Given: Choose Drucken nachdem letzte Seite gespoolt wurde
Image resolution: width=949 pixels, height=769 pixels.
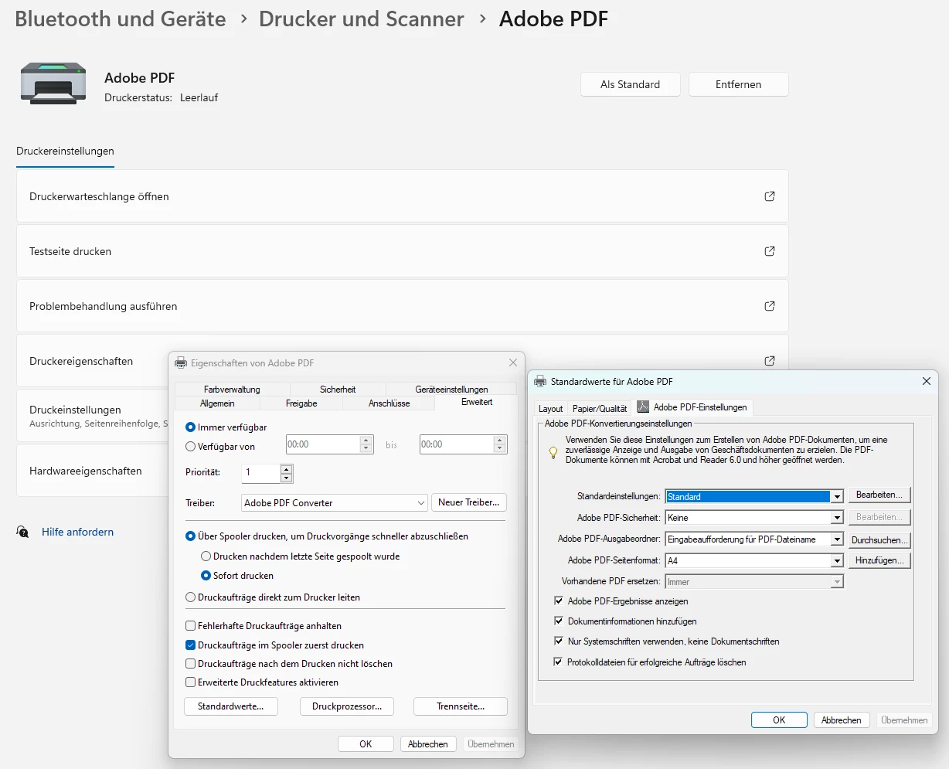Looking at the screenshot, I should point(206,556).
